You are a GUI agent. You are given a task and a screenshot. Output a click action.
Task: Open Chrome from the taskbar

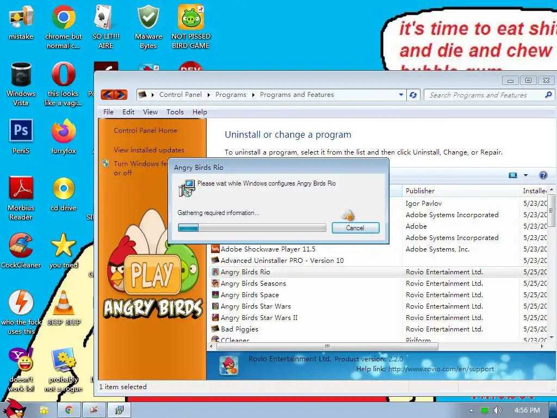tap(69, 410)
